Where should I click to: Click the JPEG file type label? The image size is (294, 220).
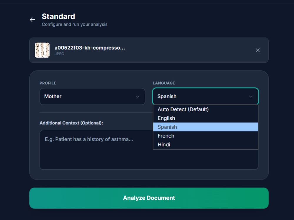pyautogui.click(x=59, y=54)
